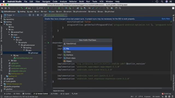Click the Sync Project with Gradle icon
Image resolution: width=175 pixels, height=98 pixels.
[78, 8]
